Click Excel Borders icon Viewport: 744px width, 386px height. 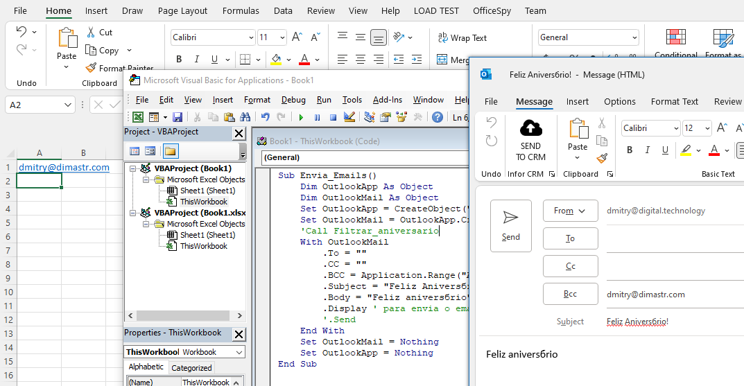pyautogui.click(x=245, y=60)
